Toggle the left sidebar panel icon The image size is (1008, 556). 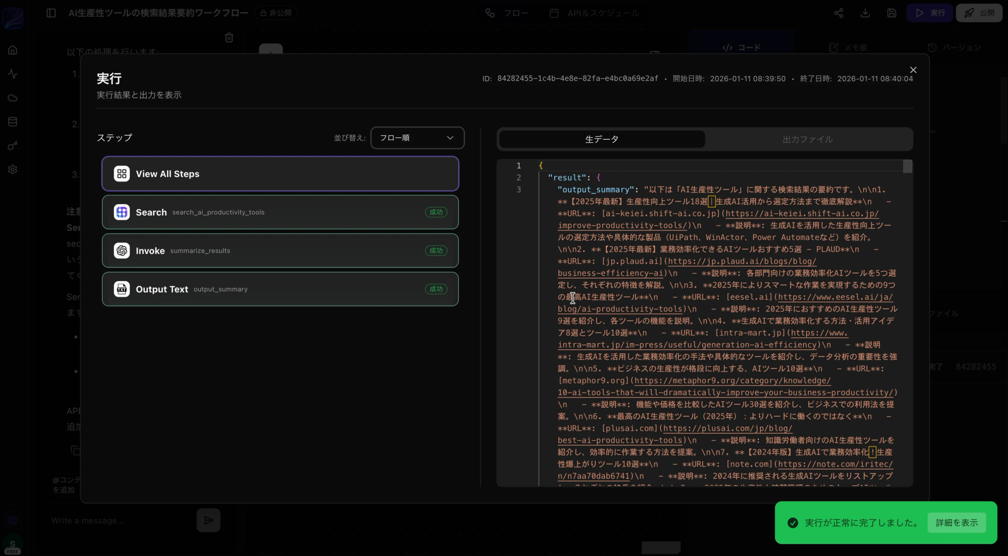(51, 13)
